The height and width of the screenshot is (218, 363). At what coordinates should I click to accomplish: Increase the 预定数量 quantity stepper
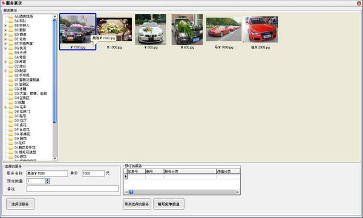pyautogui.click(x=47, y=180)
